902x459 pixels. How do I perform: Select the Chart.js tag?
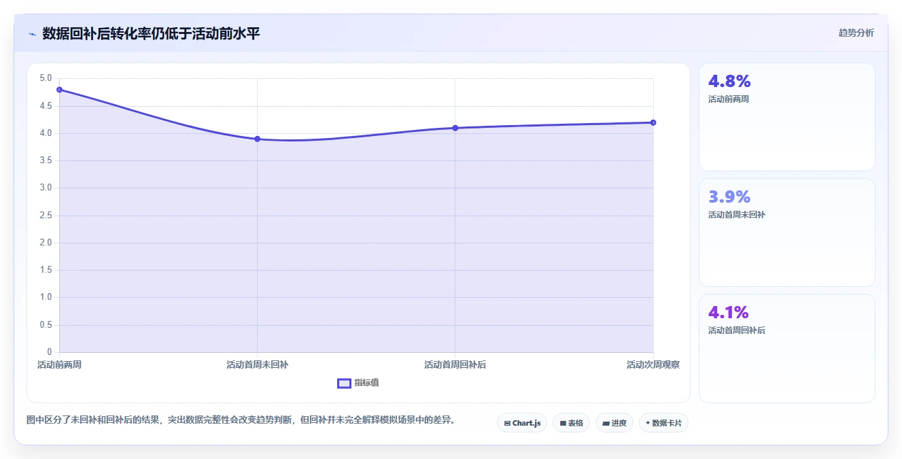point(522,423)
